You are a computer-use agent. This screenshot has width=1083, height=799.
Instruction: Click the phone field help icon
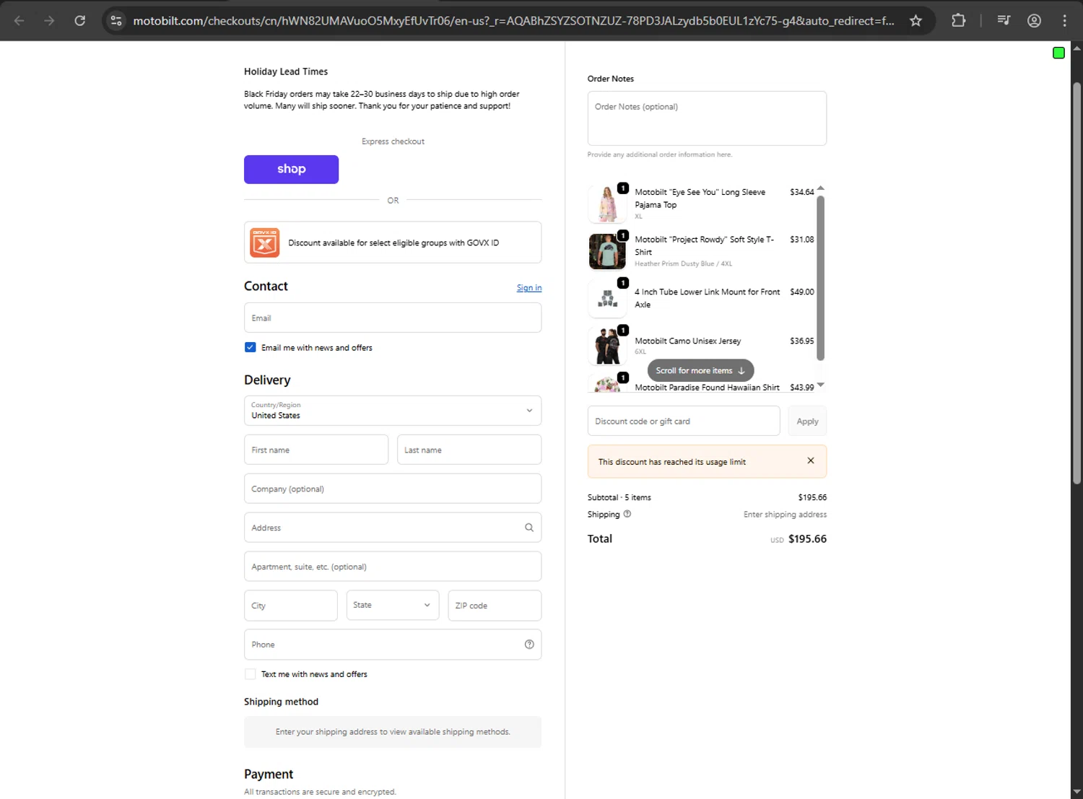tap(529, 645)
